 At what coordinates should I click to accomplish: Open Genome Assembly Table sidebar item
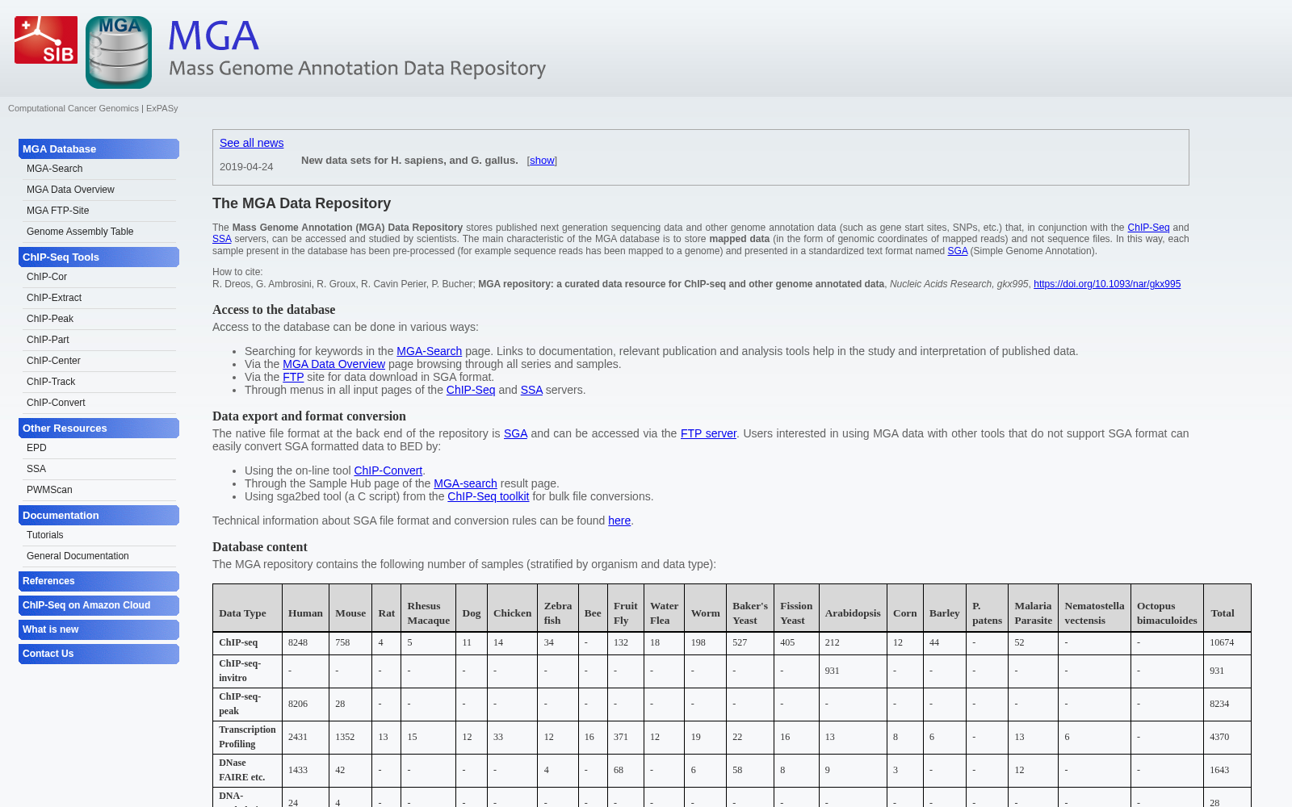point(80,232)
